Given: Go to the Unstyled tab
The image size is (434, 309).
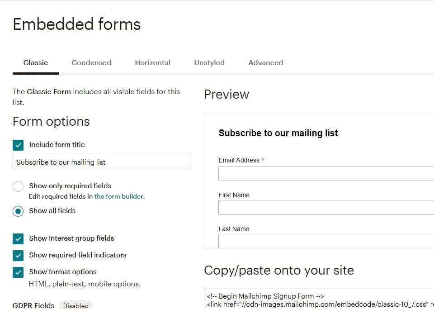Looking at the screenshot, I should pyautogui.click(x=209, y=62).
